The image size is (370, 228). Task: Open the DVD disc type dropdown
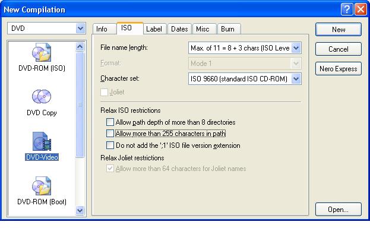[80, 28]
